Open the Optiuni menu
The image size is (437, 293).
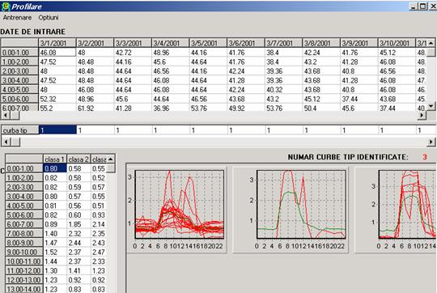point(49,18)
